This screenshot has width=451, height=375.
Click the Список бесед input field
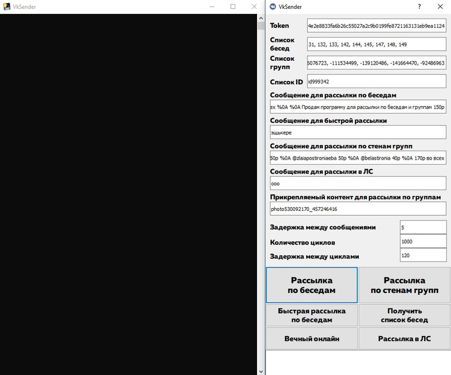377,44
